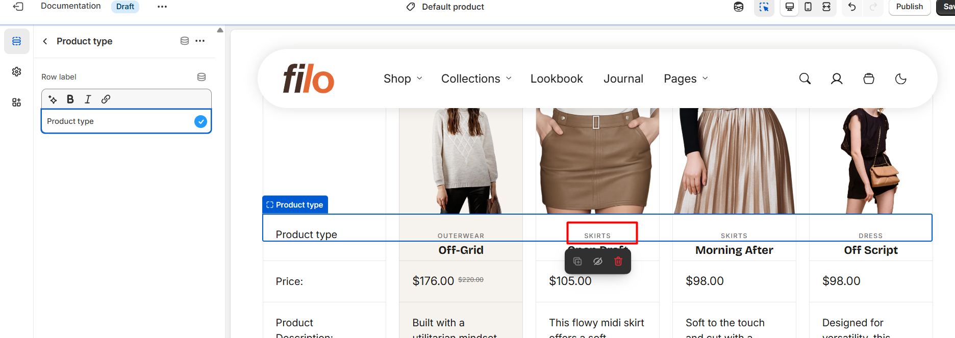Toggle dark mode with moon icon
Image resolution: width=955 pixels, height=338 pixels.
[x=901, y=79]
